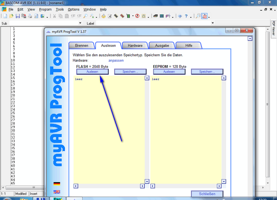Open the terminal emulator icon
277x200 pixels.
coord(155,16)
